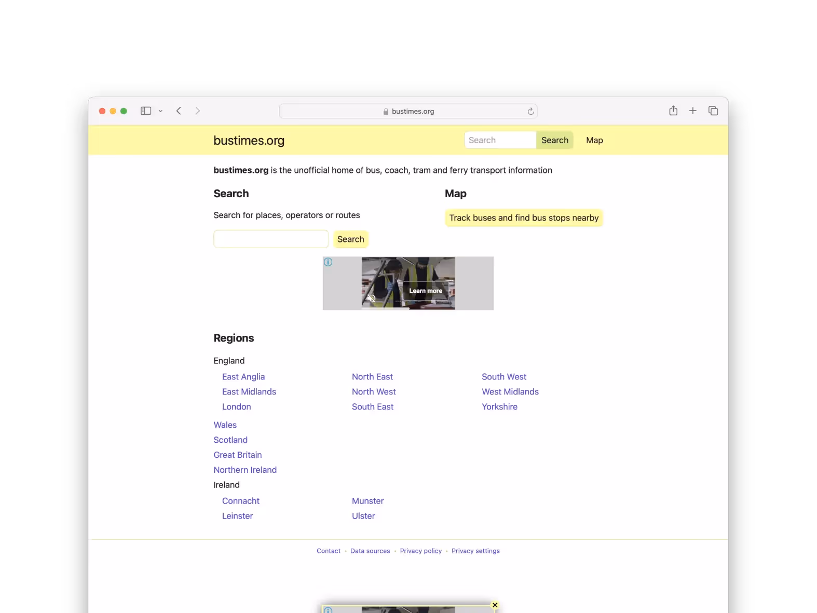Screen dimensions: 817x613
Task: Select the Wales link
Action: [x=225, y=425]
